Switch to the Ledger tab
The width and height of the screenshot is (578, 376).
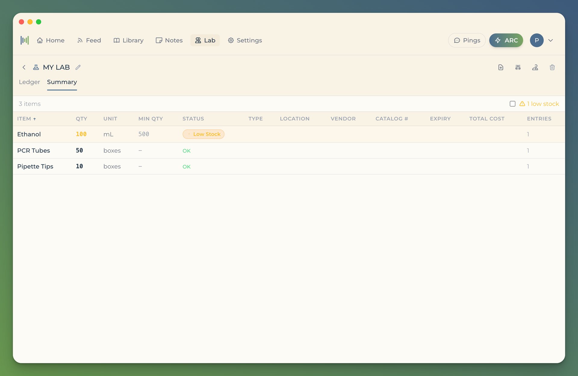point(29,82)
